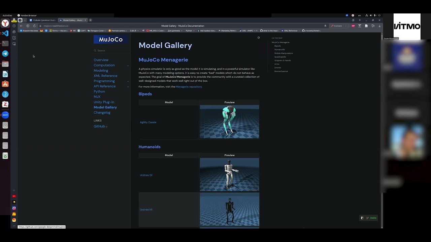Jump to Mobile Manipulators in the contents

(284, 53)
